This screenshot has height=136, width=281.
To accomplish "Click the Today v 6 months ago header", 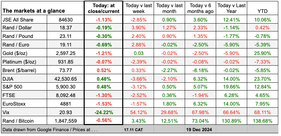I will [200, 8].
